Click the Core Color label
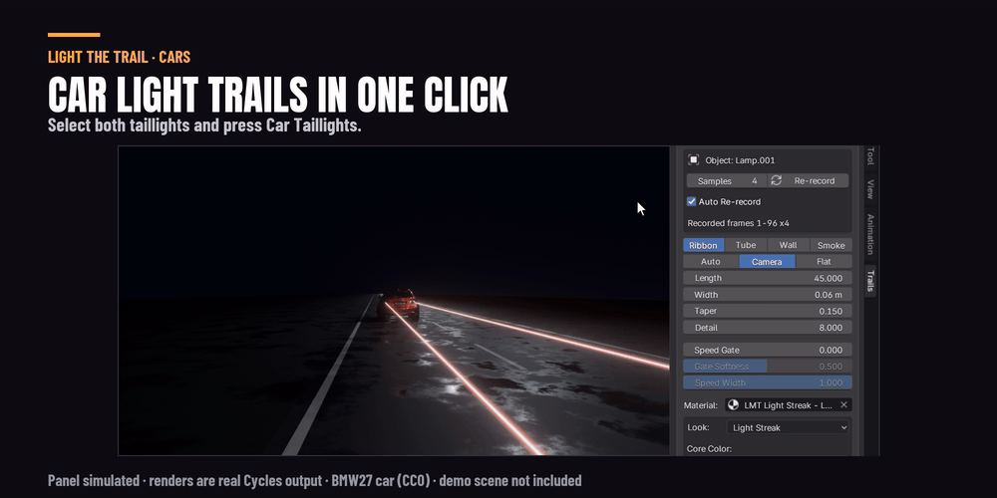 pyautogui.click(x=709, y=449)
